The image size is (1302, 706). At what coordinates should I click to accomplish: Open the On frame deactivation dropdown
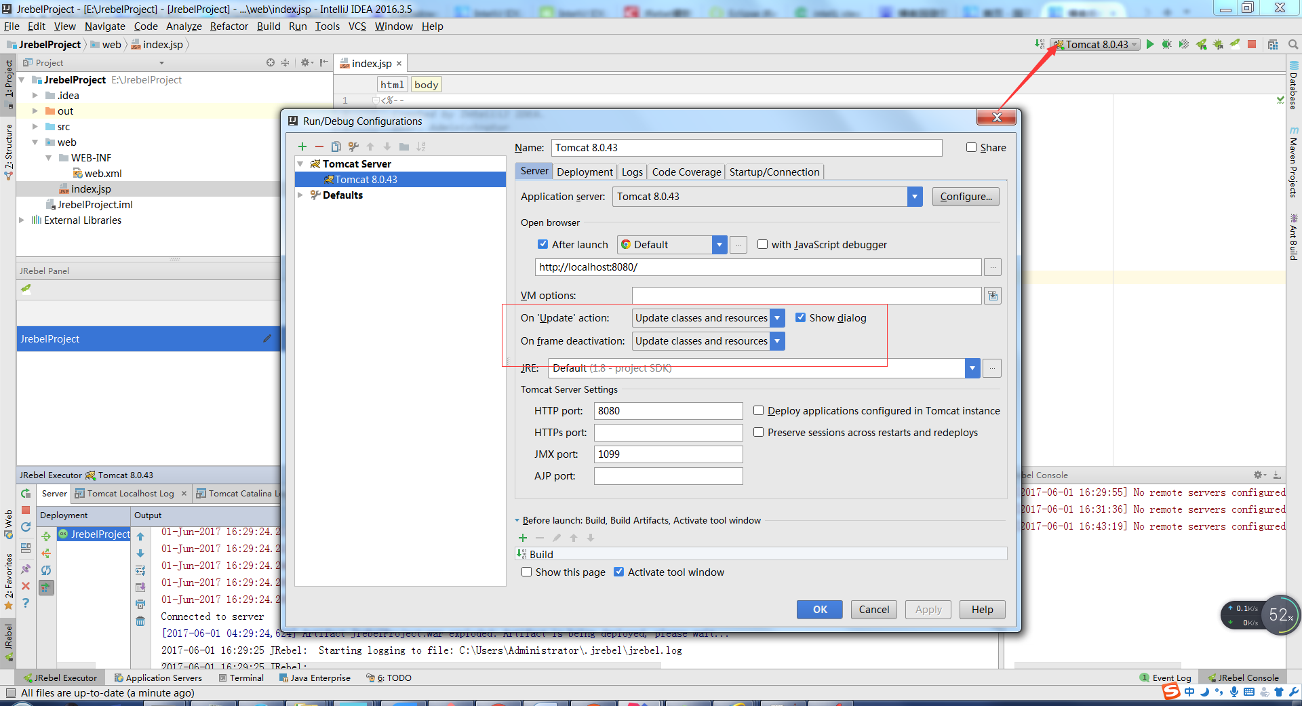pos(777,341)
